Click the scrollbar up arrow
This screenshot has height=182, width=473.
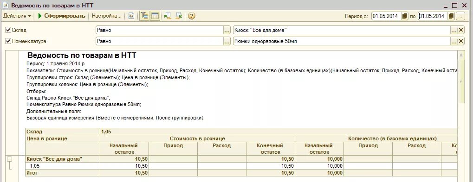pos(461,56)
